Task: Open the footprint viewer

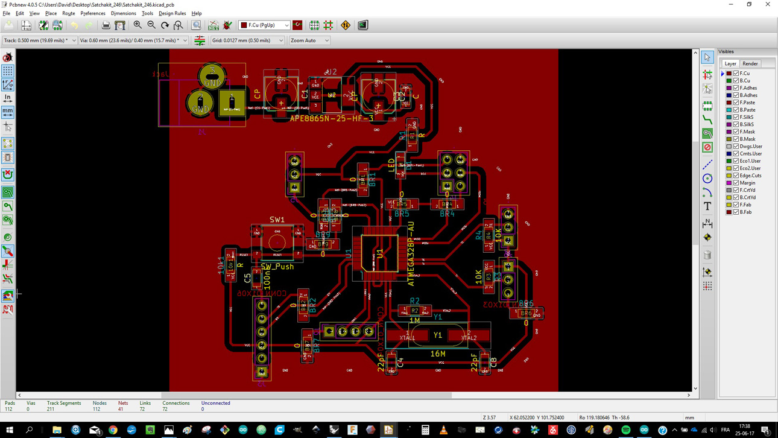Action: coord(57,25)
